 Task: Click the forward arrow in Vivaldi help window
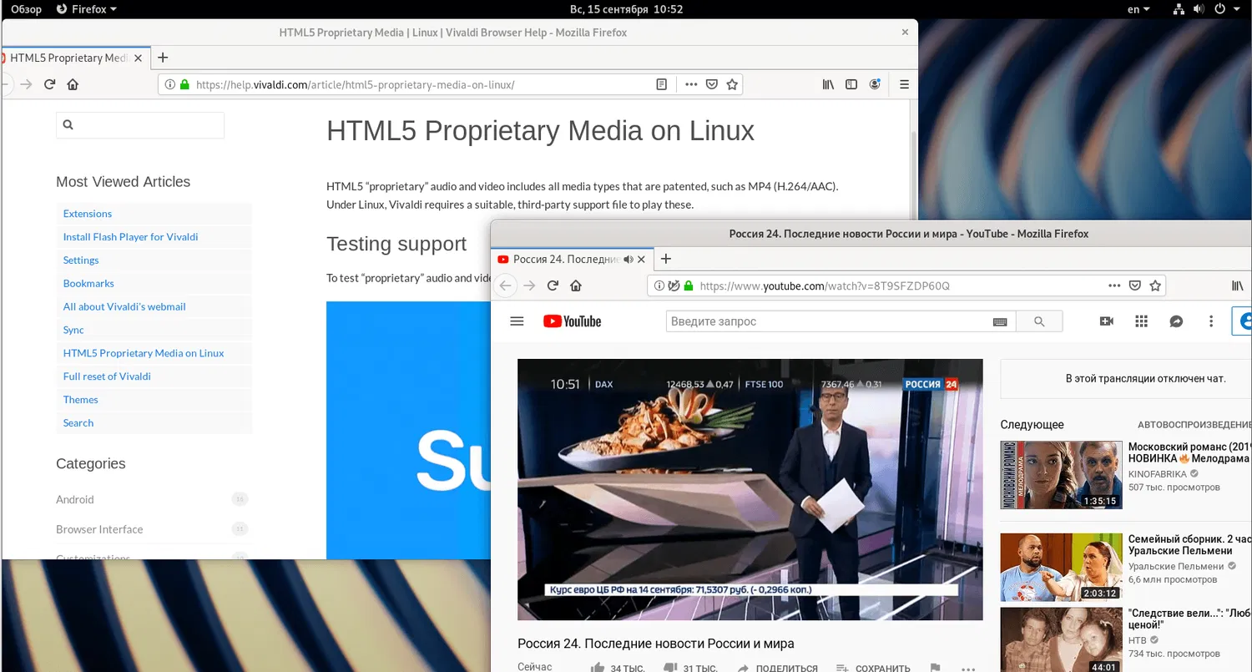click(x=26, y=84)
